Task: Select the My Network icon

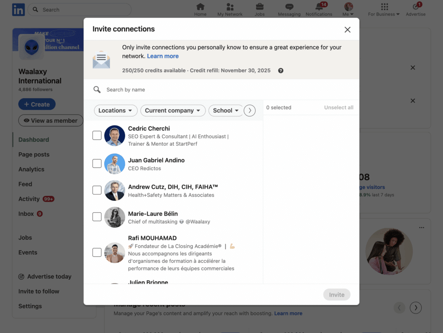Action: pyautogui.click(x=230, y=6)
